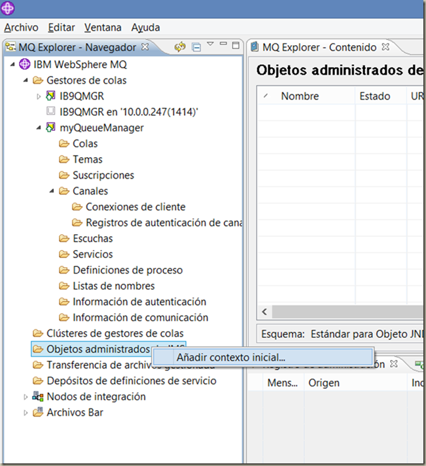Select the text 'Escuchas' in tree
Viewport: 426px width, 466px height.
click(x=93, y=238)
